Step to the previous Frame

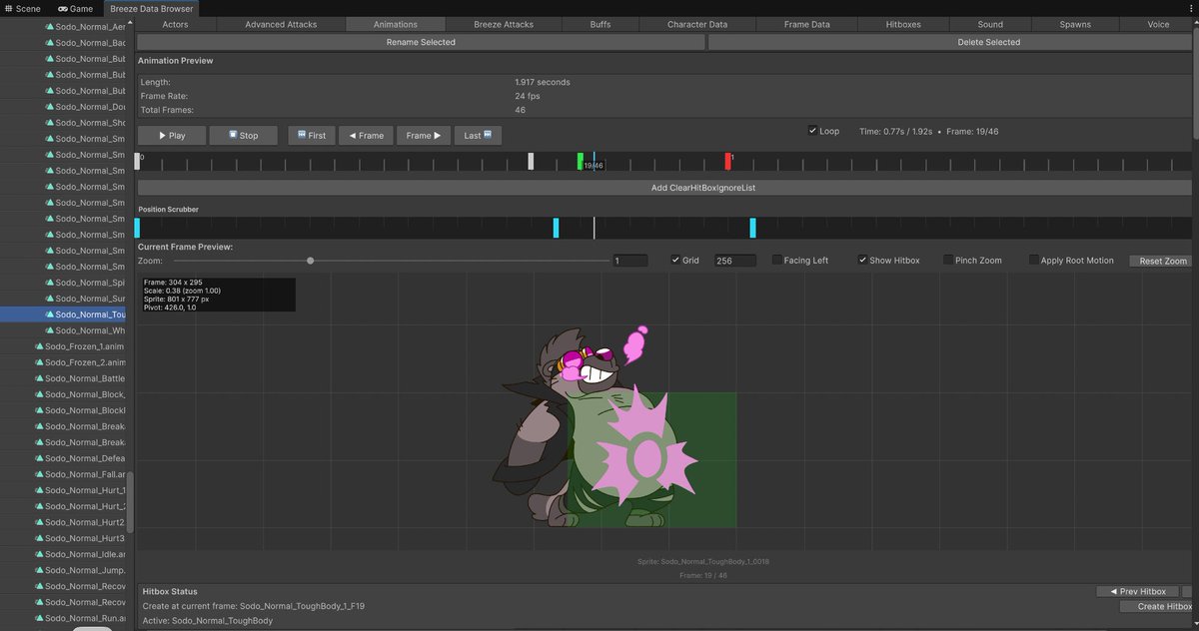point(366,135)
